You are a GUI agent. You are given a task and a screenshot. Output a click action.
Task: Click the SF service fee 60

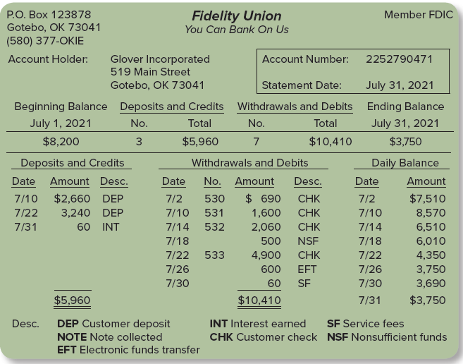tap(274, 284)
